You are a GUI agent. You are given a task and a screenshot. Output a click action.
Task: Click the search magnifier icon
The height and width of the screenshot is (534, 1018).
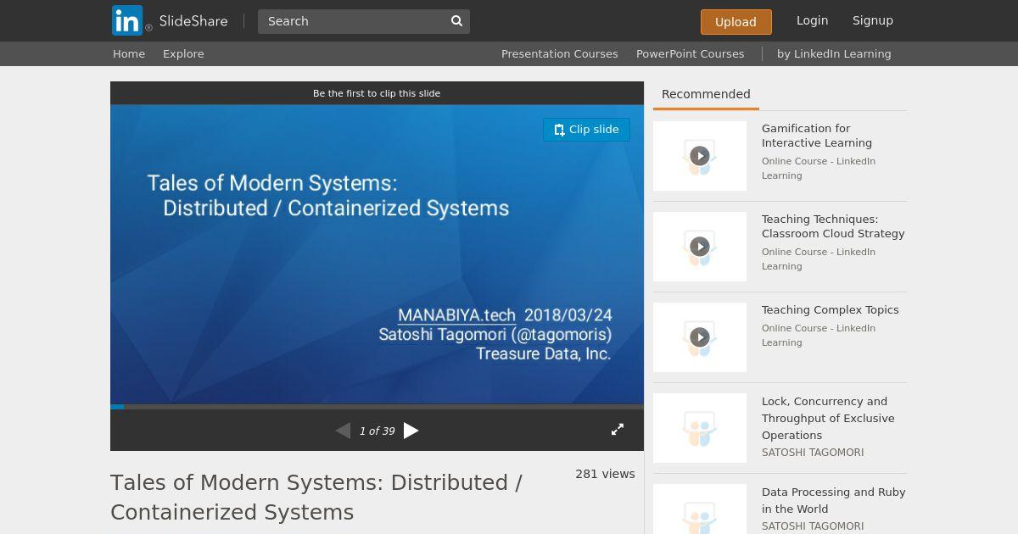tap(456, 21)
